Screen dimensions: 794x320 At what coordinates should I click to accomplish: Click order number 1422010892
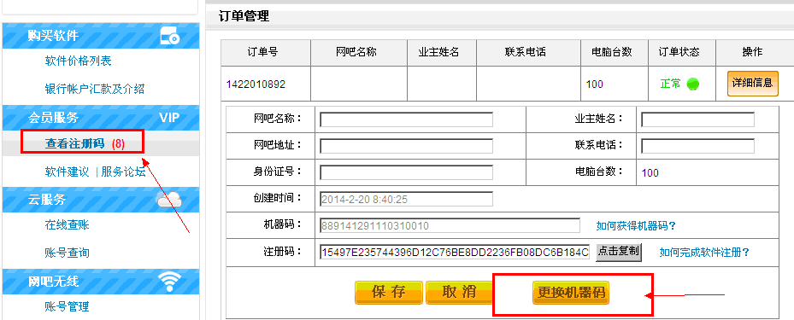[x=256, y=84]
